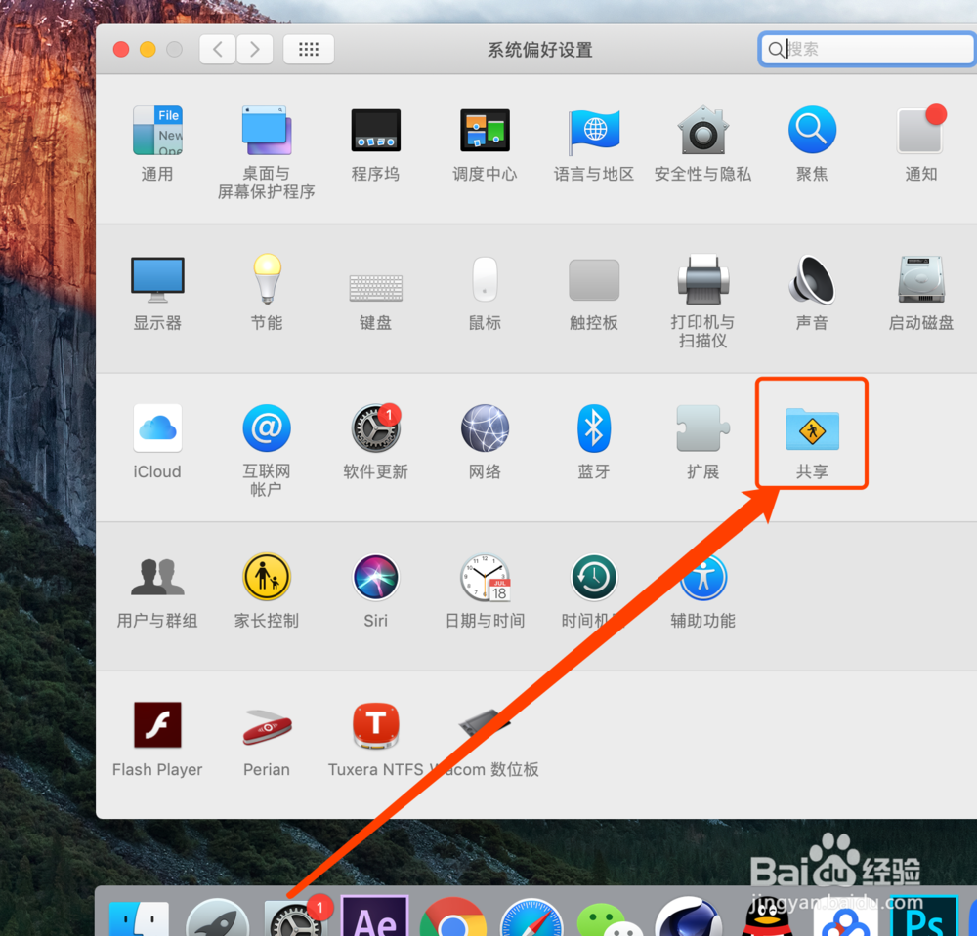Image resolution: width=977 pixels, height=936 pixels.
Task: Open WeChat from the Dock
Action: coord(610,919)
